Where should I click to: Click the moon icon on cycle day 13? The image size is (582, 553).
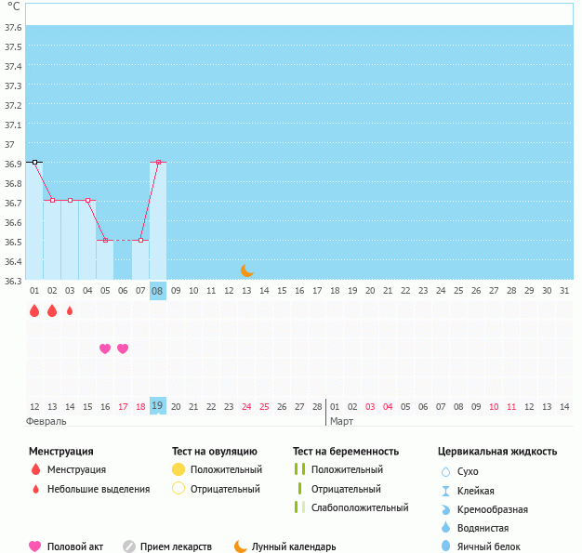[x=246, y=270]
